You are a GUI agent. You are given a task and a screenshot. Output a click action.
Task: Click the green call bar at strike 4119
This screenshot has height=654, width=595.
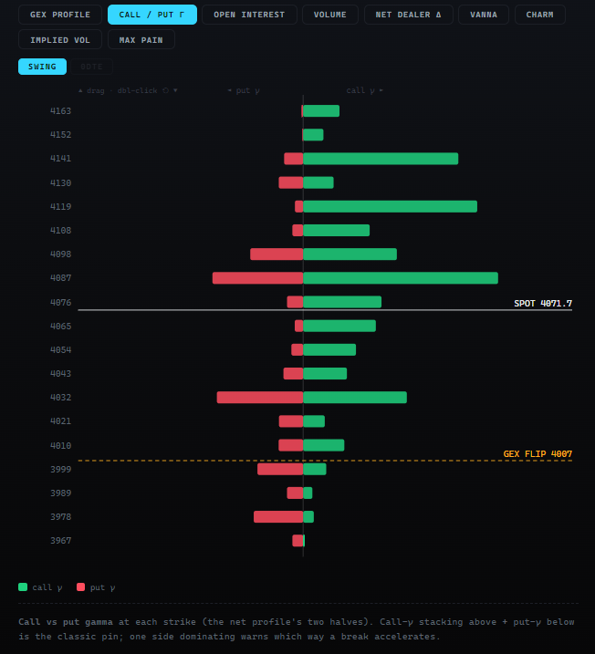391,206
